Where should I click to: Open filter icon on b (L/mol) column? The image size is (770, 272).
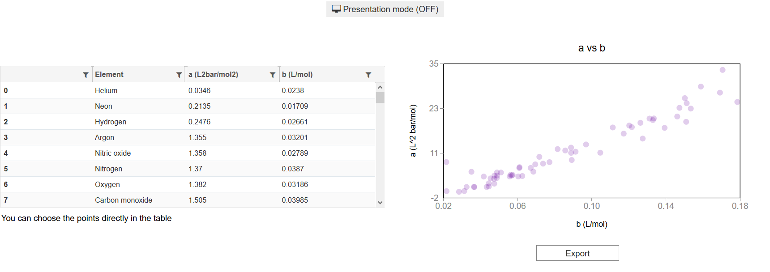(368, 75)
